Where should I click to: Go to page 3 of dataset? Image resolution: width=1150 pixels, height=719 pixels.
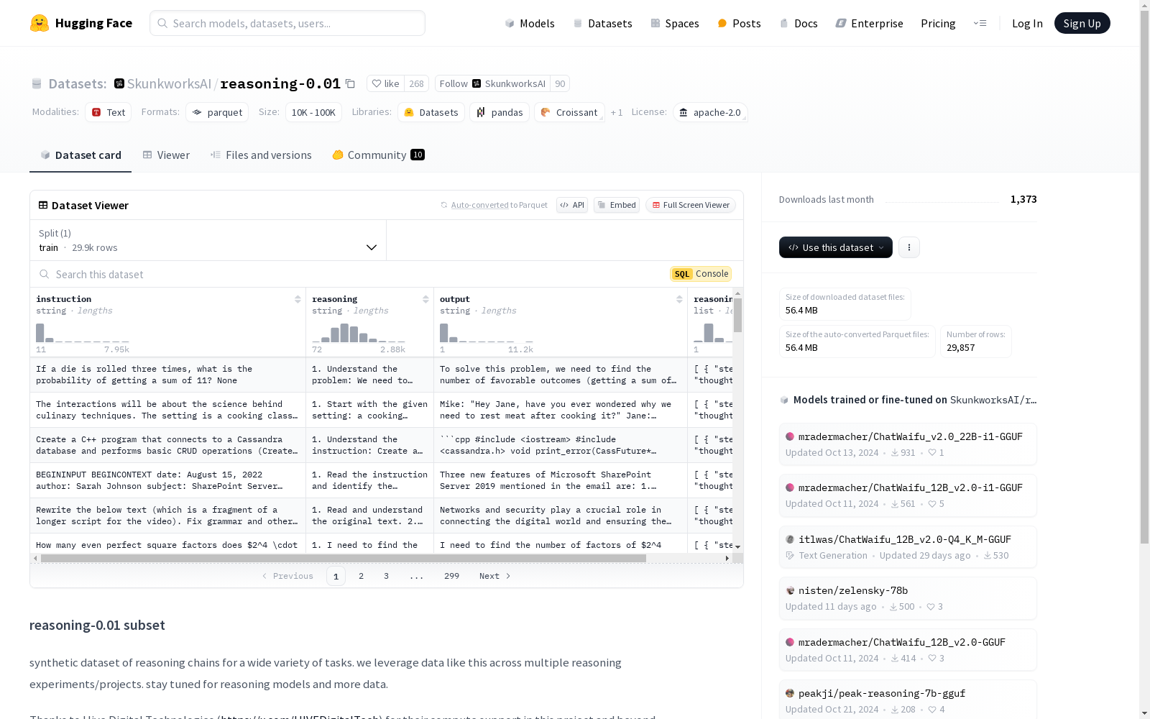(386, 576)
